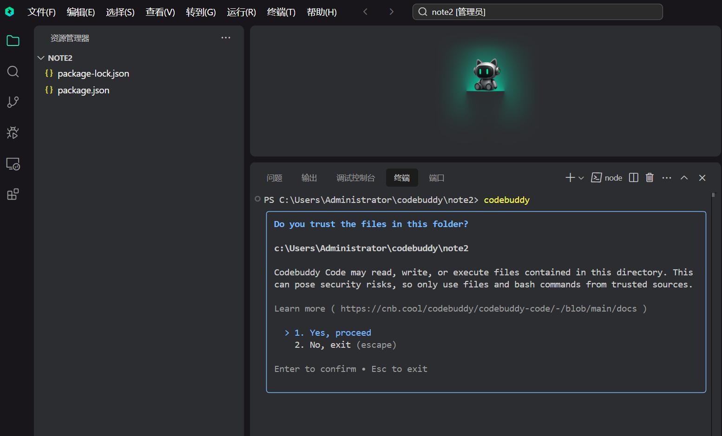Choose option 2 No, exit
This screenshot has height=436, width=722.
pos(345,345)
